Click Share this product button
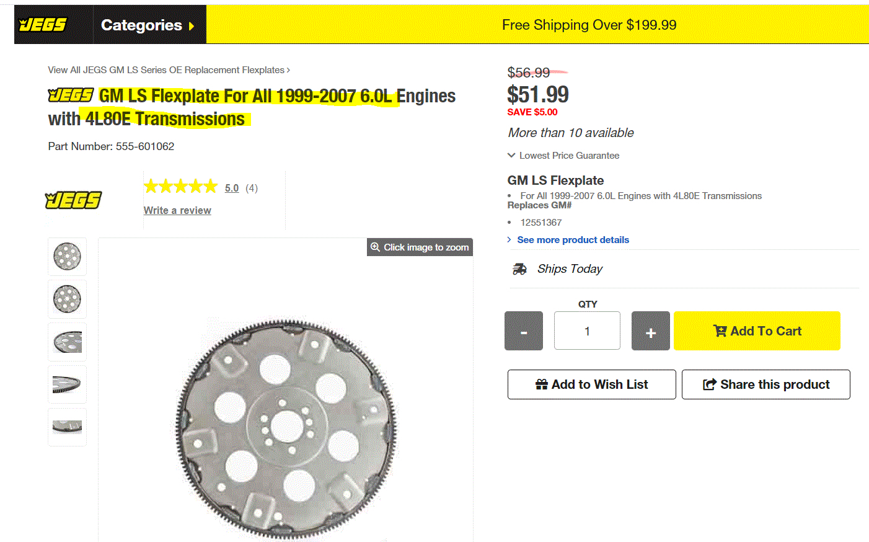The image size is (869, 542). [x=765, y=384]
